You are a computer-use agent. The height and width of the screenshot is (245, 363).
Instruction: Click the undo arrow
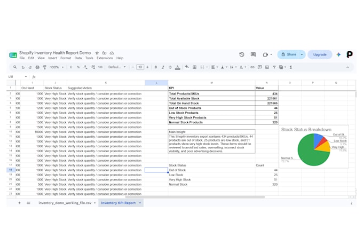[22, 67]
